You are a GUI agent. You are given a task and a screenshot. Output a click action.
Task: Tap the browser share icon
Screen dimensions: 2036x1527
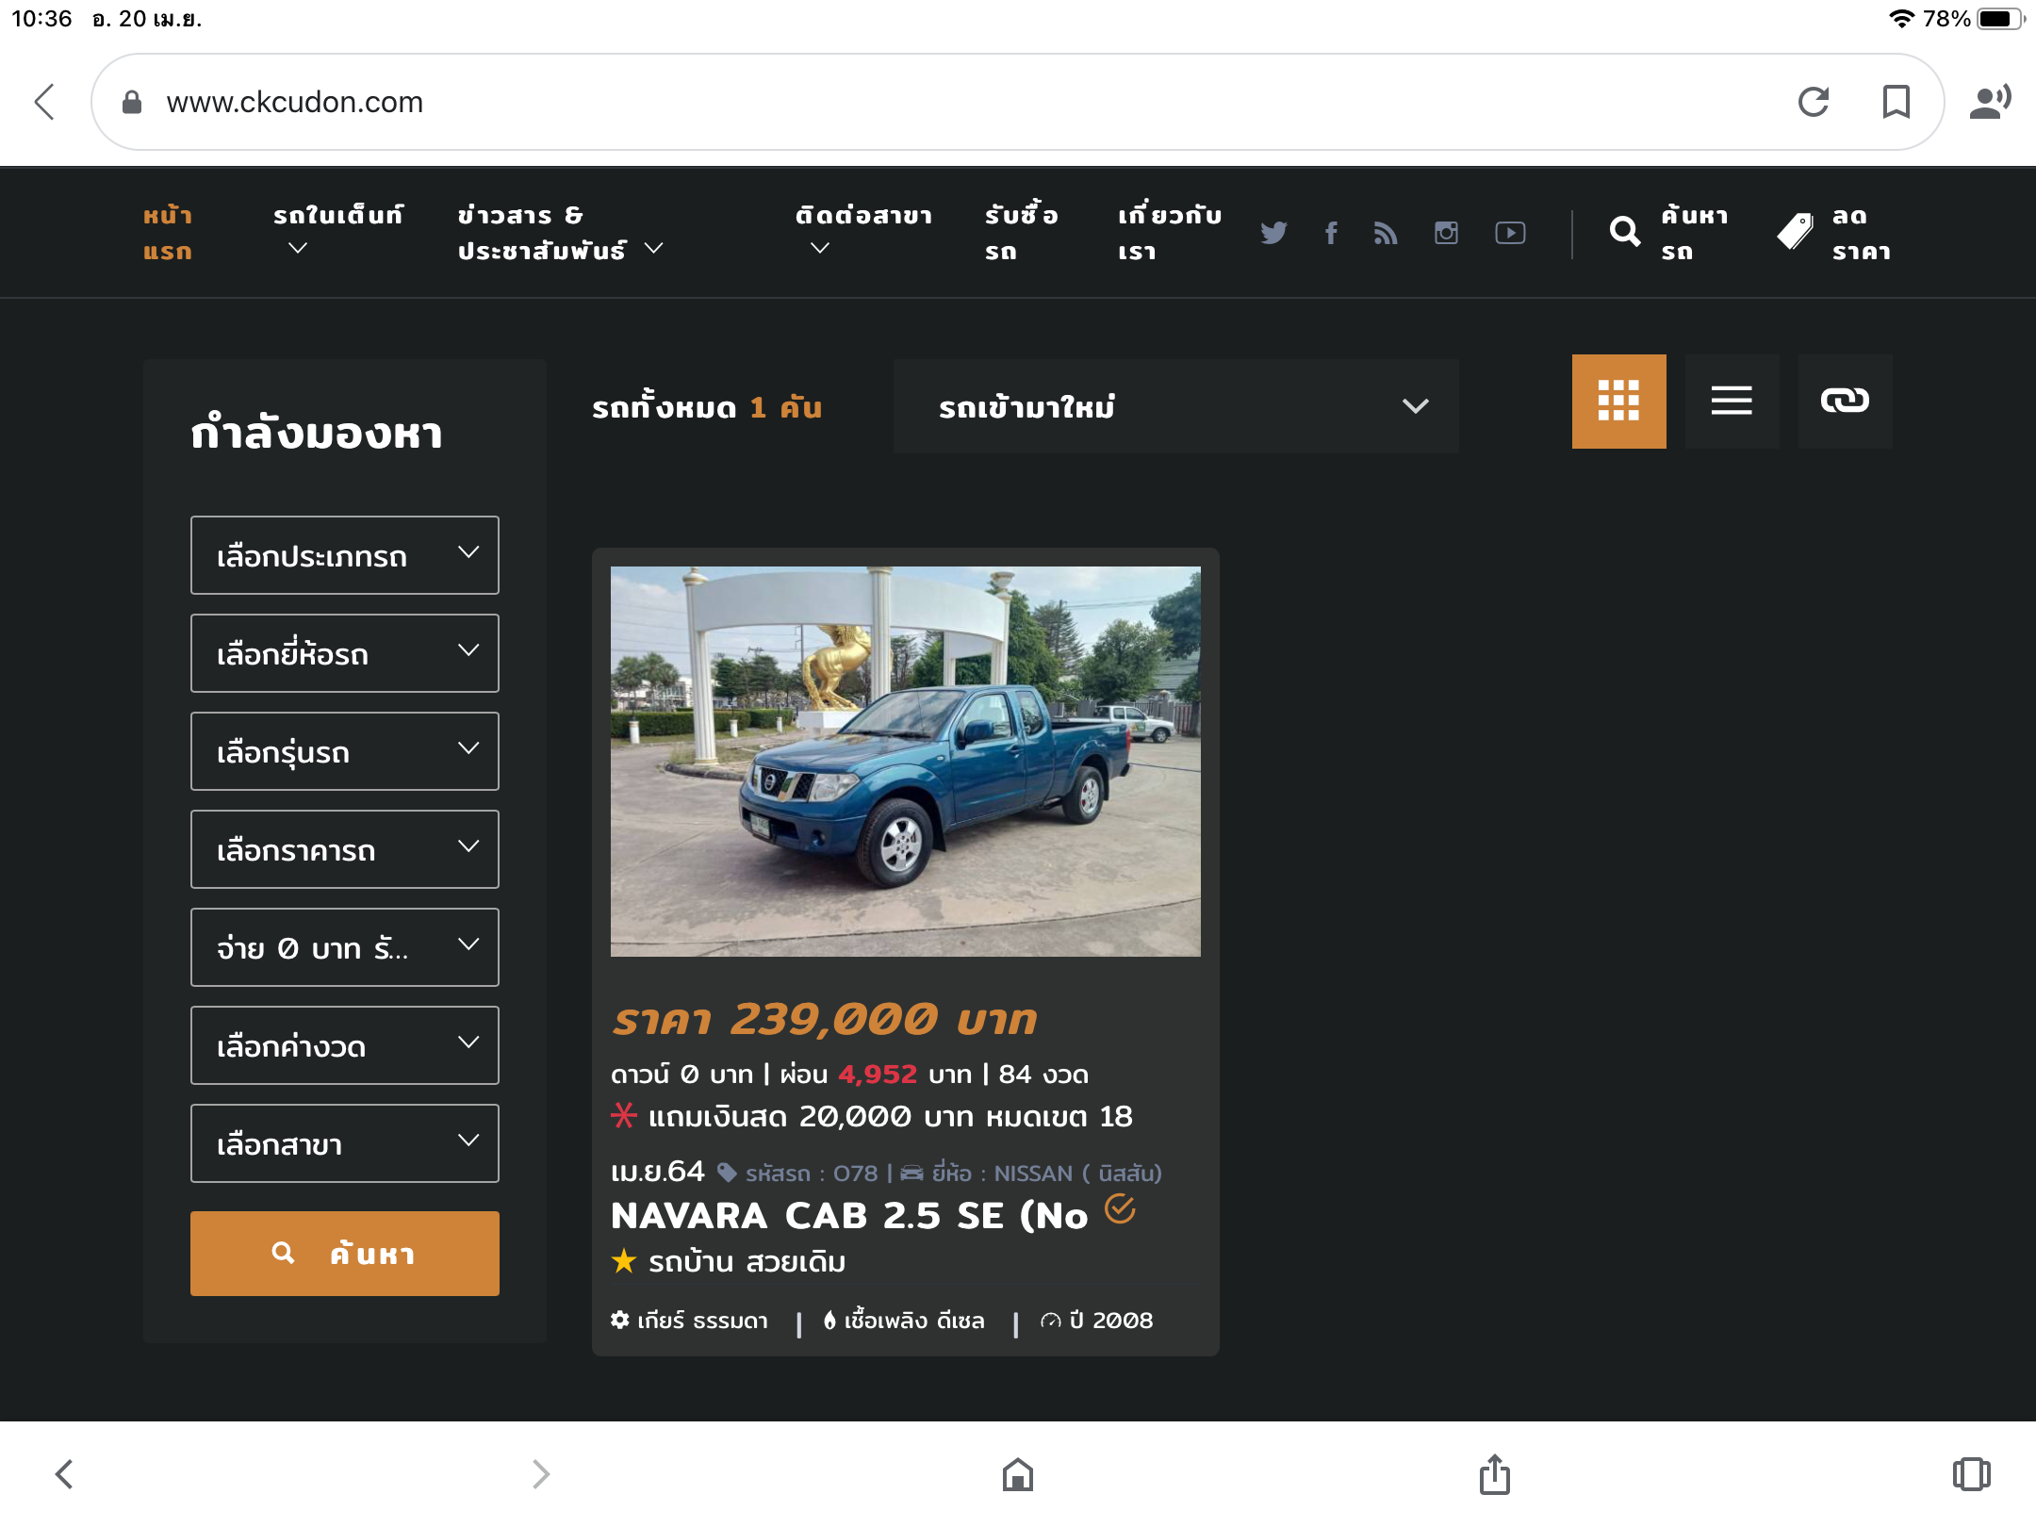1494,1474
